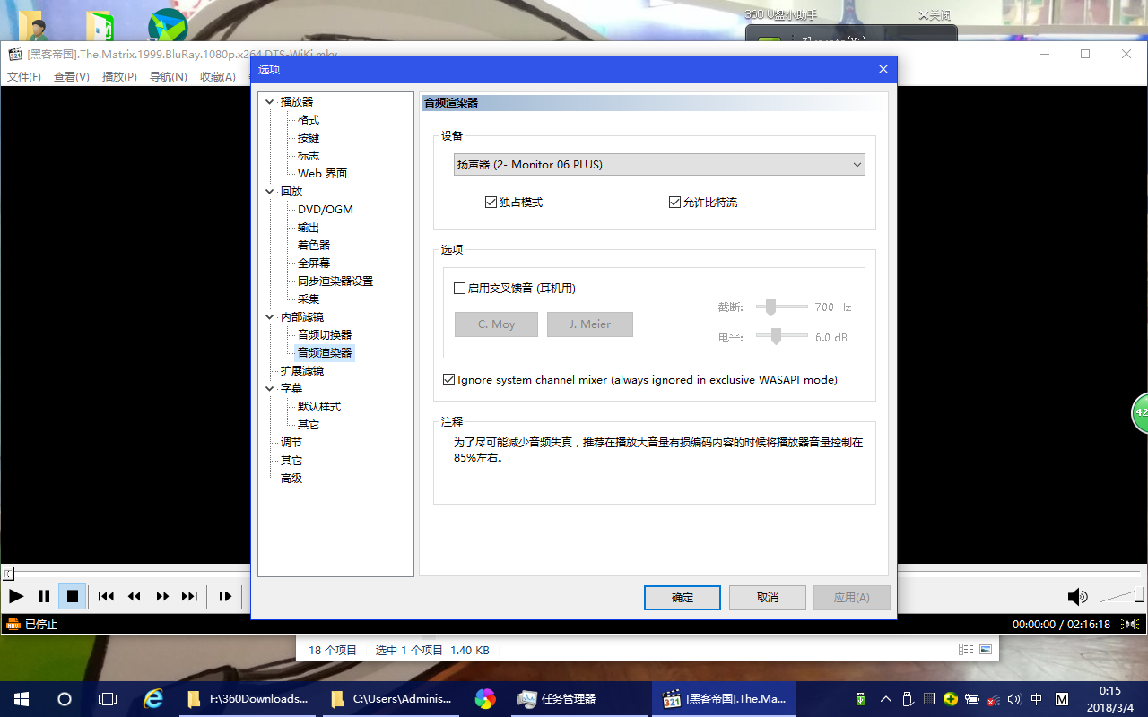Click the volume speaker icon to mute
The width and height of the screenshot is (1148, 717).
click(1077, 596)
